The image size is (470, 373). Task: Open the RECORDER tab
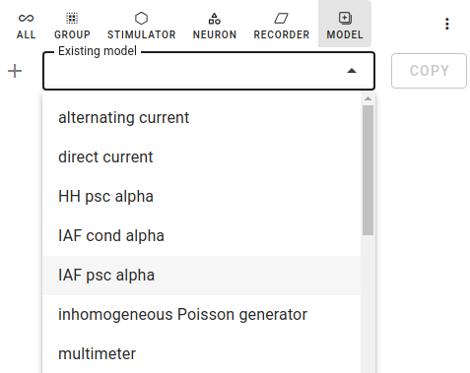coord(282,25)
